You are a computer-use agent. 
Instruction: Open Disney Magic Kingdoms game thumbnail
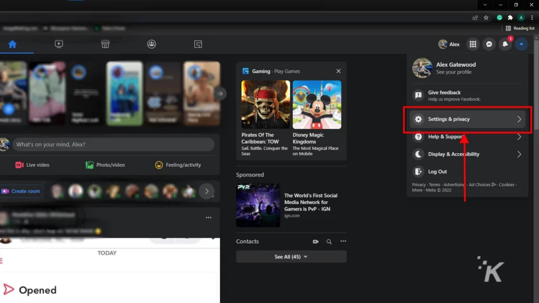point(316,105)
